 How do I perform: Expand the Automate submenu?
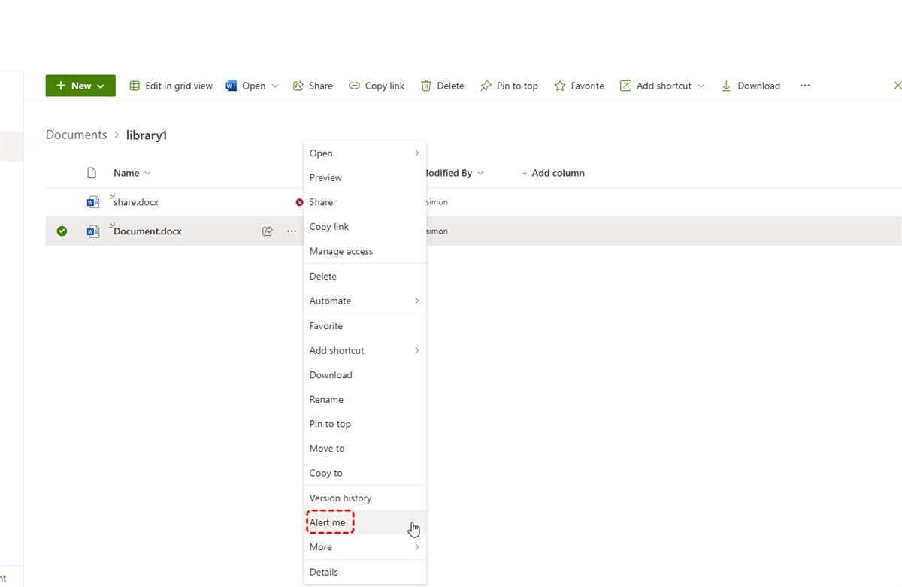(365, 301)
